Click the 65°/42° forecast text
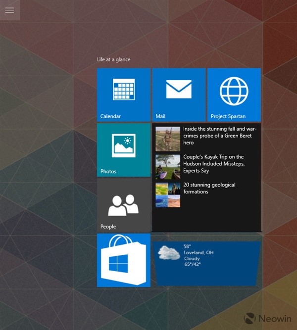 coord(193,264)
